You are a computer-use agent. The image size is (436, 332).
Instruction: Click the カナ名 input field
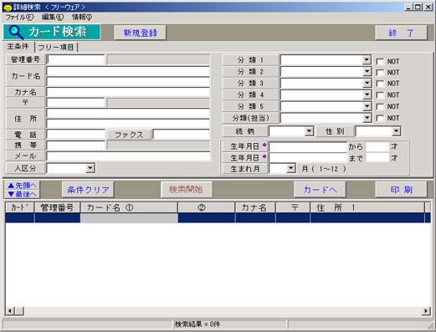(128, 92)
